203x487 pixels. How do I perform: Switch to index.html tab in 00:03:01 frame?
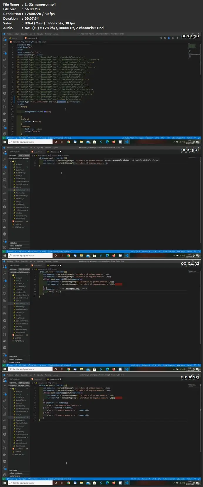pyautogui.click(x=38, y=152)
